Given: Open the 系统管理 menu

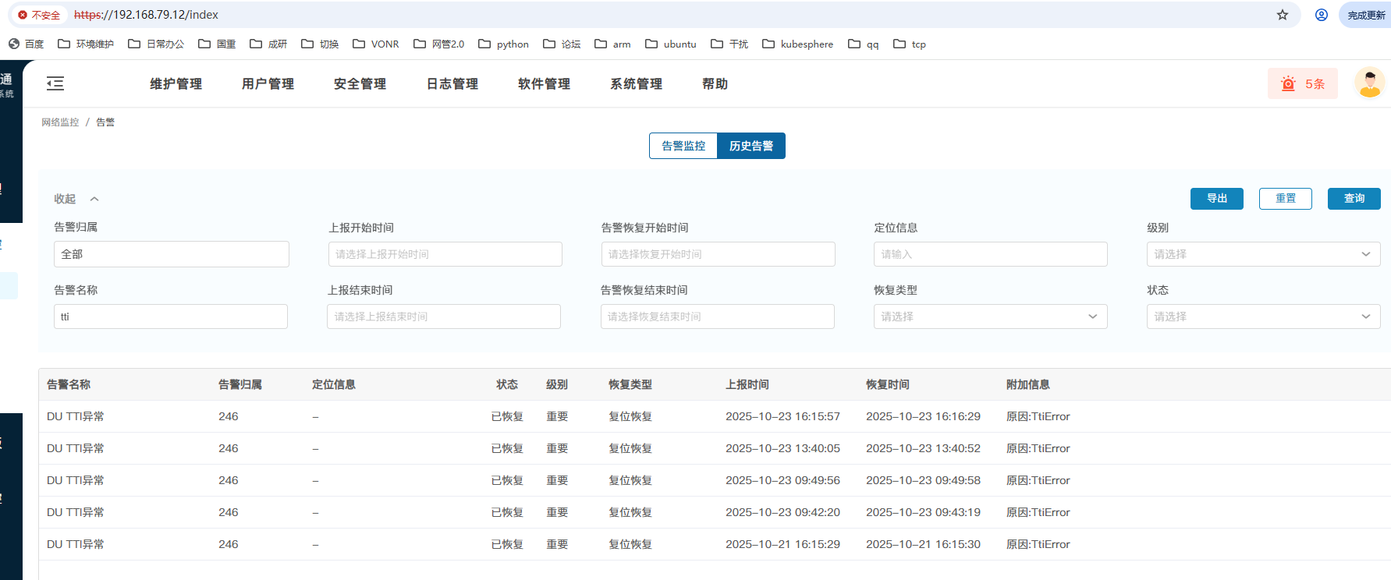Looking at the screenshot, I should 636,83.
